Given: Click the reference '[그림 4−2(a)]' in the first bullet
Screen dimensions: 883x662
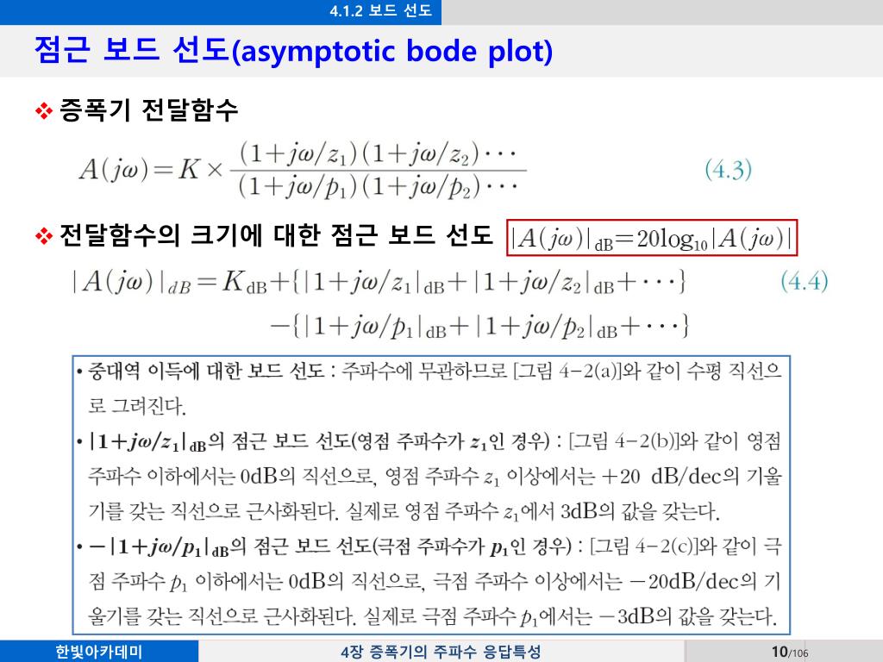Looking at the screenshot, I should 567,371.
